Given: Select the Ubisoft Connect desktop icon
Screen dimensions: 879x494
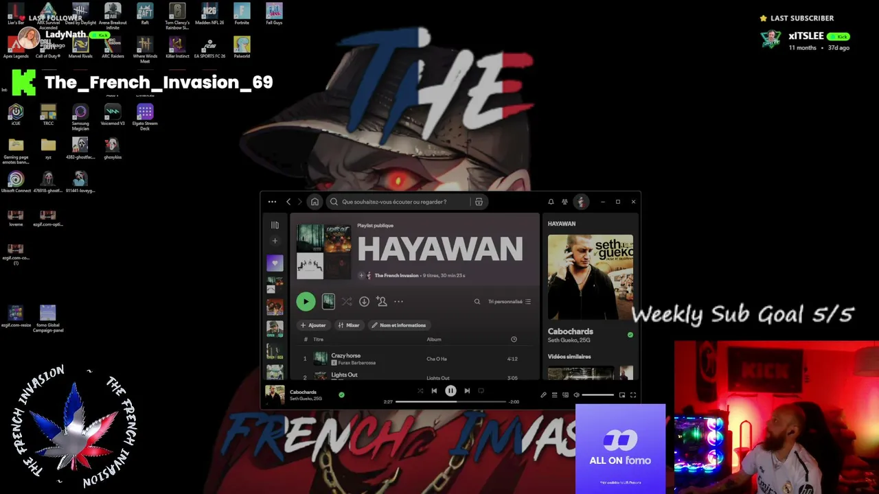Looking at the screenshot, I should 16,182.
